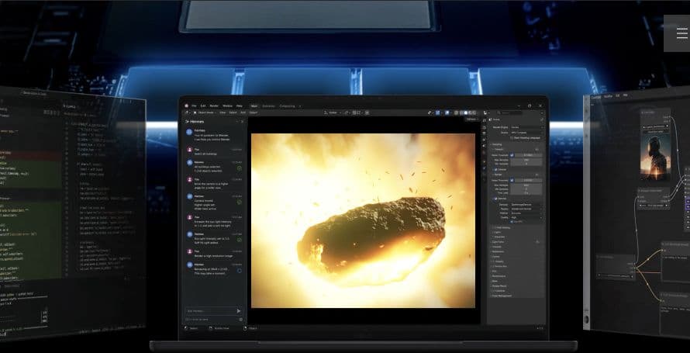Toggle Render Denoise checkbox
The height and width of the screenshot is (353, 690).
[x=496, y=199]
